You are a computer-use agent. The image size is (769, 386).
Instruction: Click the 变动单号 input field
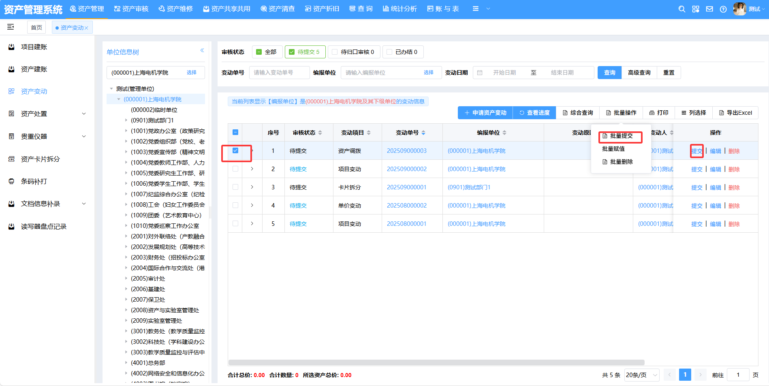point(279,73)
